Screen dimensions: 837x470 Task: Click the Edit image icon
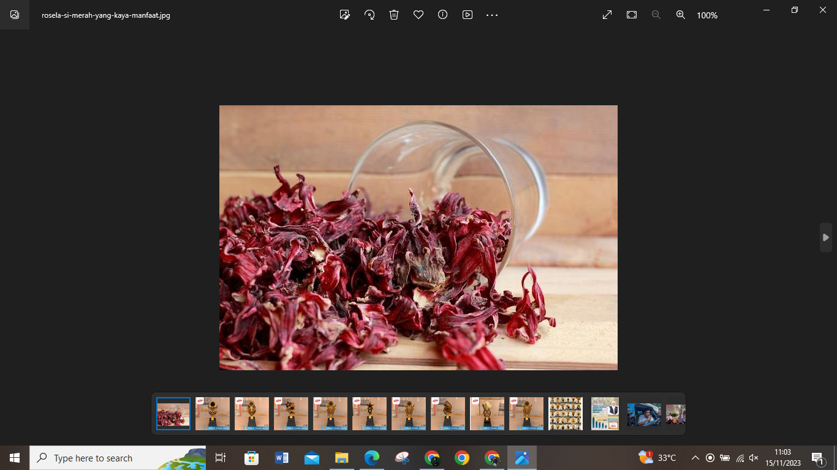345,15
